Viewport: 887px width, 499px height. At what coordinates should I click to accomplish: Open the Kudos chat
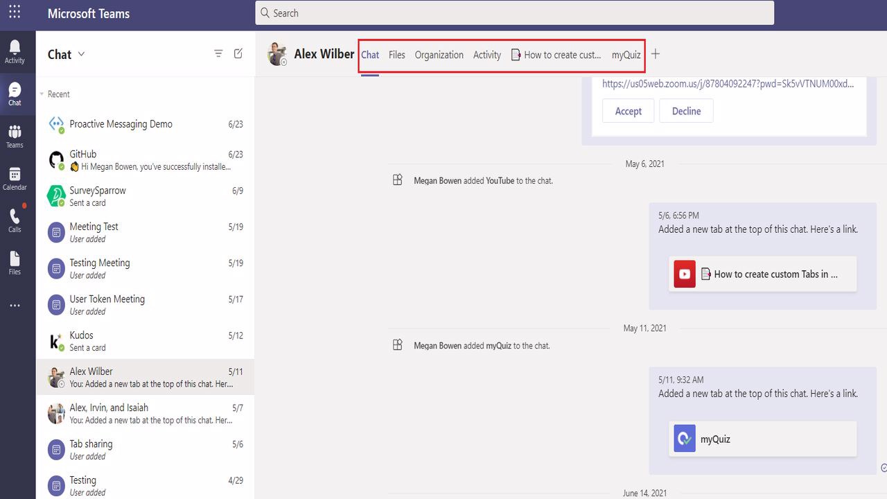pos(146,341)
